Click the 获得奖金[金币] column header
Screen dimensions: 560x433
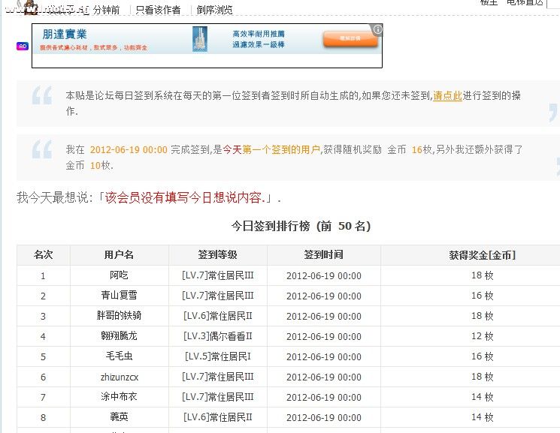click(x=482, y=254)
